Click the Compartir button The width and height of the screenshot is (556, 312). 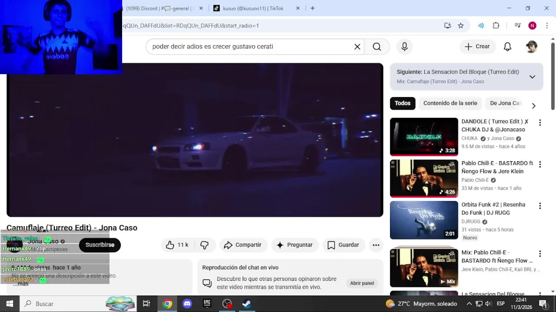click(243, 245)
